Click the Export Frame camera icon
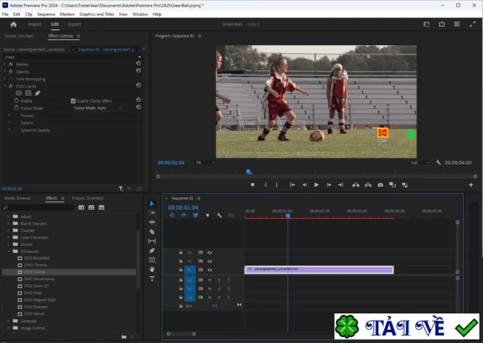This screenshot has width=483, height=343. pyautogui.click(x=380, y=185)
